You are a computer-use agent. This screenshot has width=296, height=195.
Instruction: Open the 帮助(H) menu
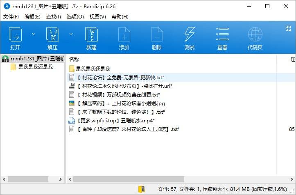(x=120, y=17)
